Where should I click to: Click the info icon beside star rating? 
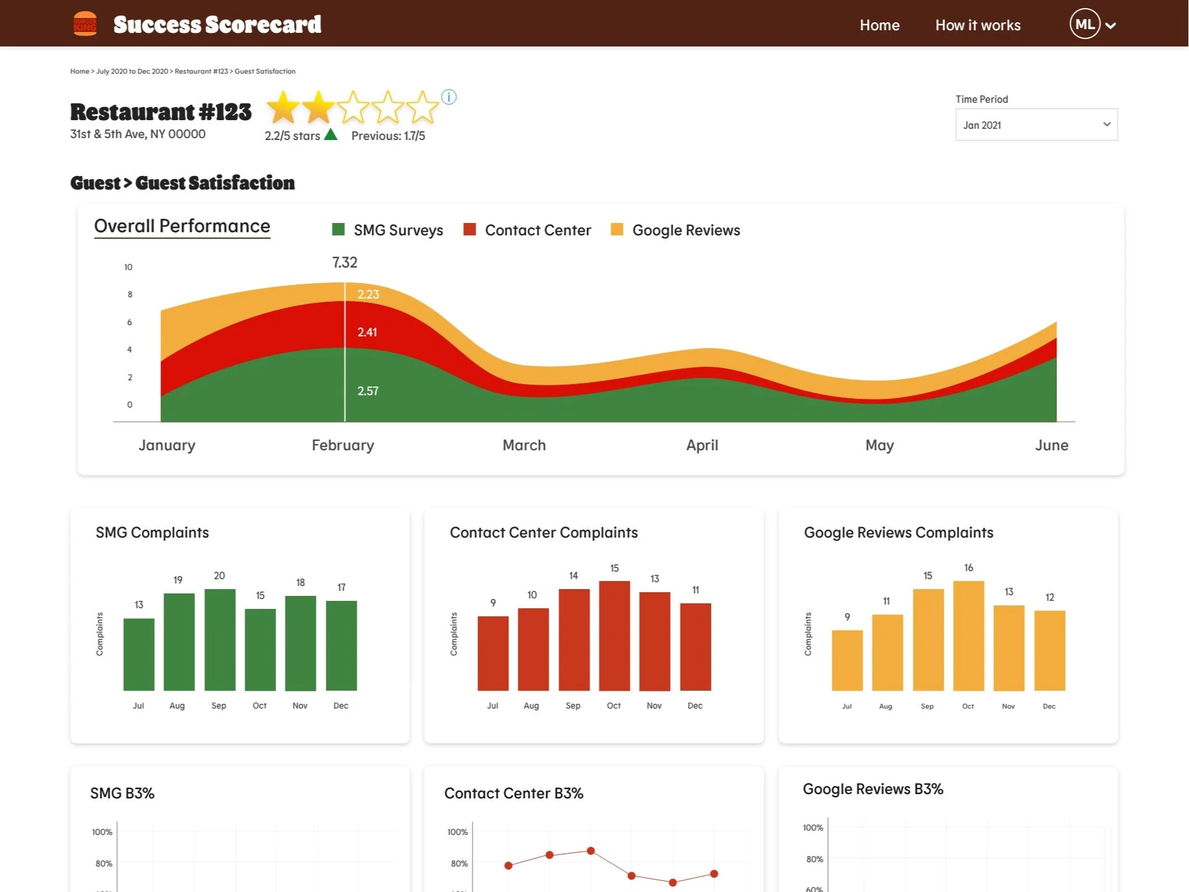[x=449, y=97]
